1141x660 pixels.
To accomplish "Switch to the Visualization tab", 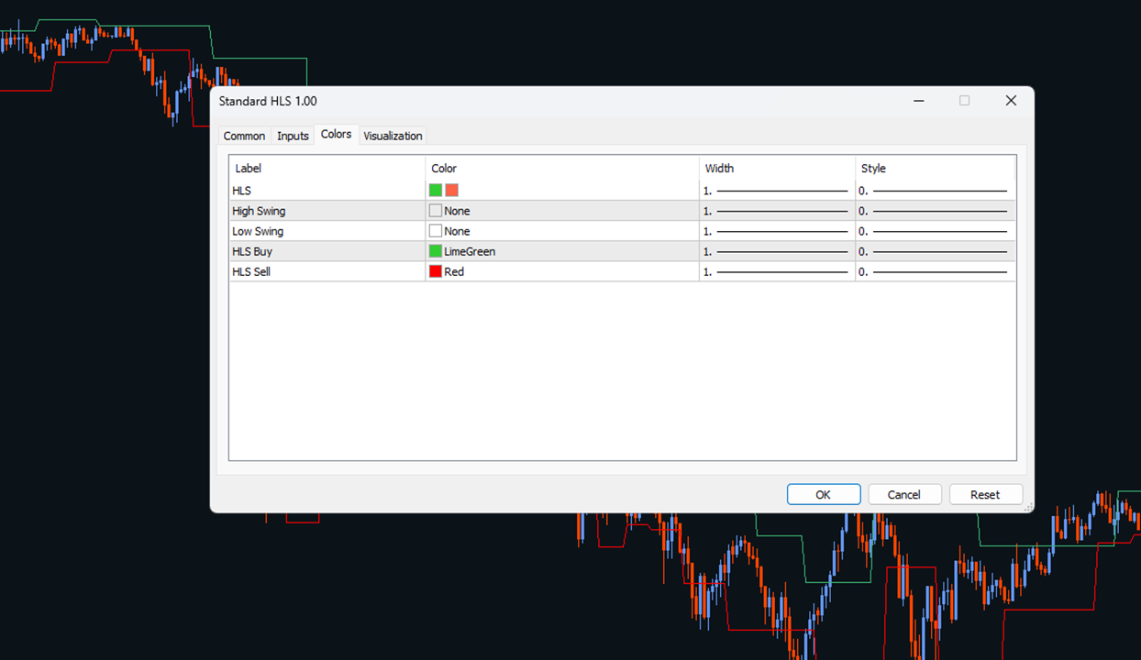I will click(x=392, y=135).
